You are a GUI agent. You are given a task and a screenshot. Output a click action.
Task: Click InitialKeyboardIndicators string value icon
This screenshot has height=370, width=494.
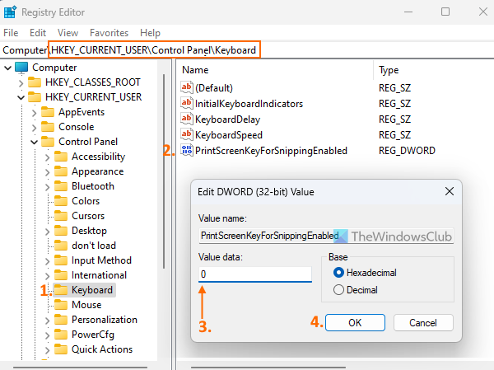187,103
